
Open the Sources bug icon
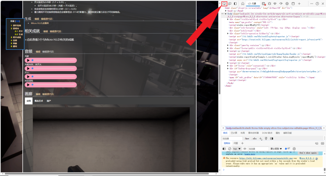(x=269, y=3)
